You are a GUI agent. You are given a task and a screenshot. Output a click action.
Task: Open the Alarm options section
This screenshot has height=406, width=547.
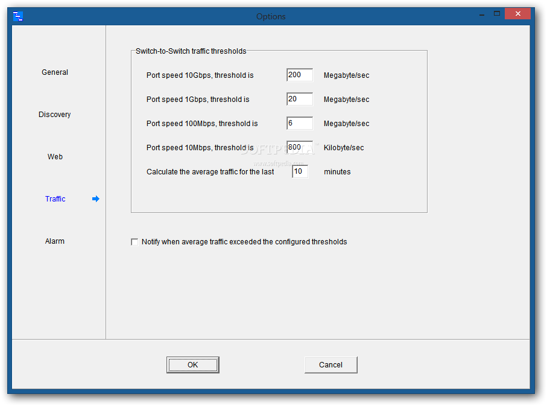[x=55, y=241]
